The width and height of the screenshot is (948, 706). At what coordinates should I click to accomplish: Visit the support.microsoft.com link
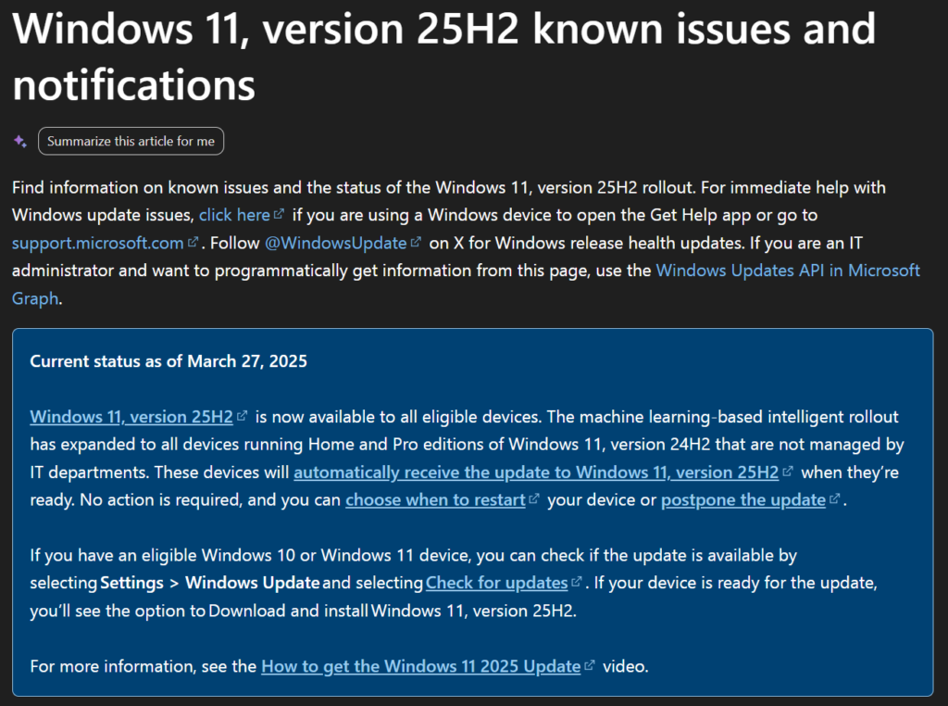98,243
